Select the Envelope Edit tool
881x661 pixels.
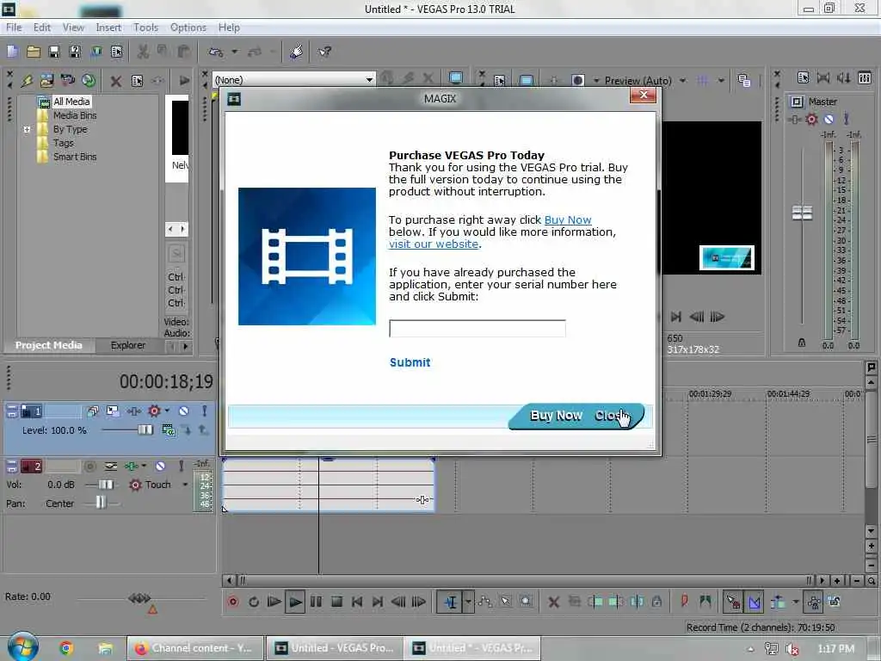(485, 602)
